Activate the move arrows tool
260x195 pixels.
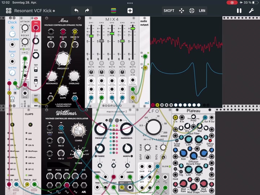pos(182,11)
